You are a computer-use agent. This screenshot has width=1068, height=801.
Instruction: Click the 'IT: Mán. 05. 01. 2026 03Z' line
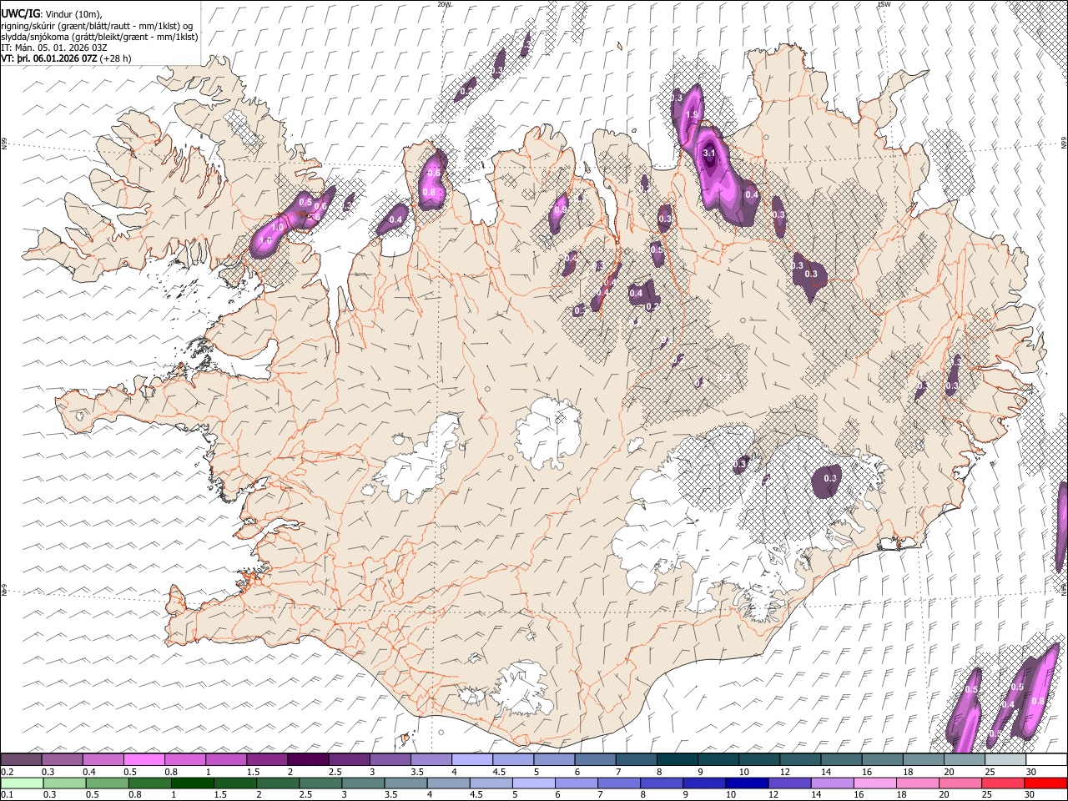tap(53, 48)
